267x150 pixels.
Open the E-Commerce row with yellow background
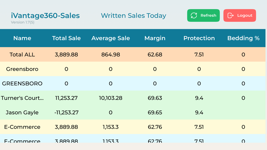[22, 127]
